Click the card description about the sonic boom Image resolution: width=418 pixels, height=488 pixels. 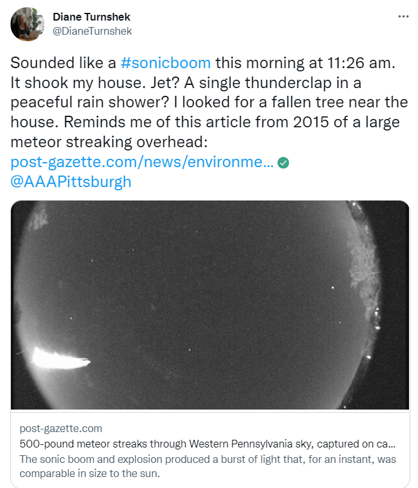(x=205, y=465)
